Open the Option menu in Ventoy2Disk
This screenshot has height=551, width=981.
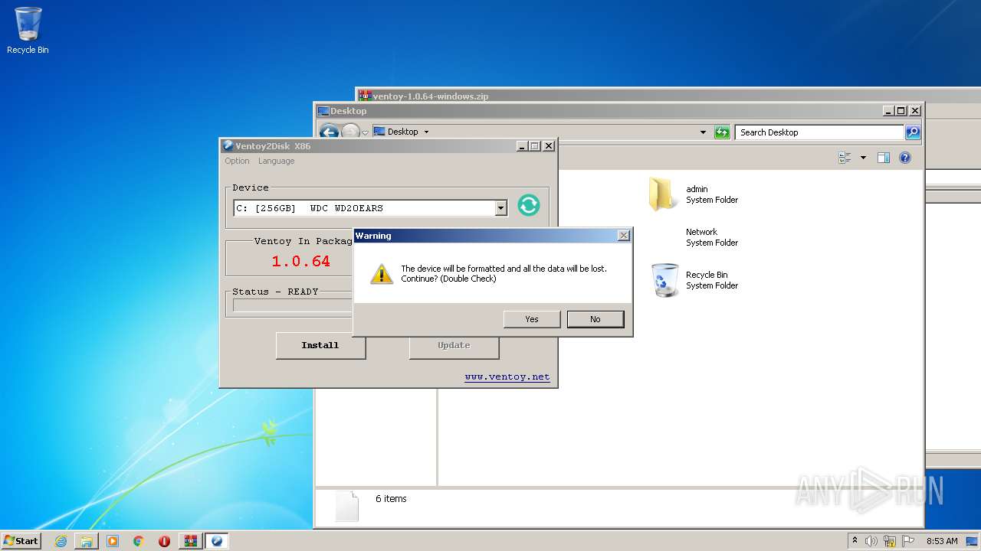pyautogui.click(x=237, y=161)
